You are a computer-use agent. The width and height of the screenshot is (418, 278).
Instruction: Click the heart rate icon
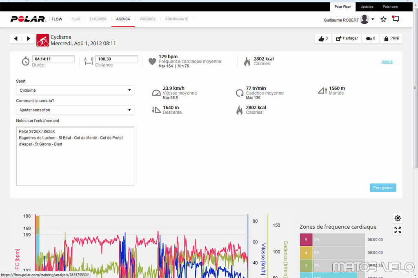152,62
